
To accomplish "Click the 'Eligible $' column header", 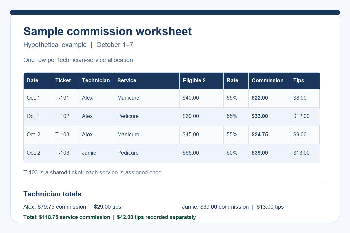I will (x=202, y=81).
